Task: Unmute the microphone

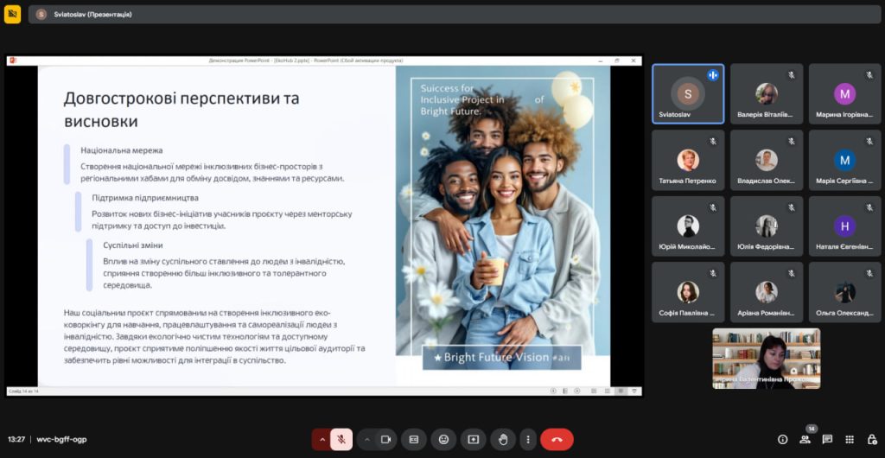Action: click(x=341, y=439)
